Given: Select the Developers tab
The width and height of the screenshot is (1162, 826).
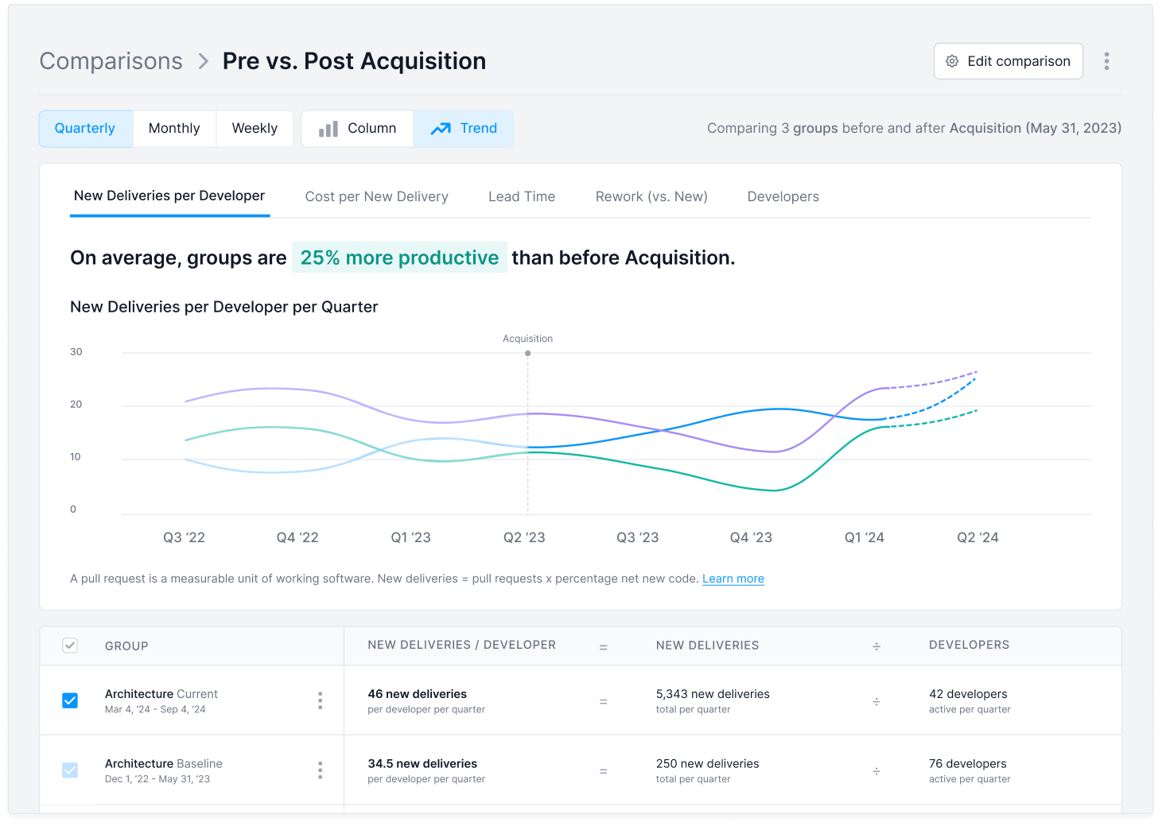Looking at the screenshot, I should tap(783, 196).
